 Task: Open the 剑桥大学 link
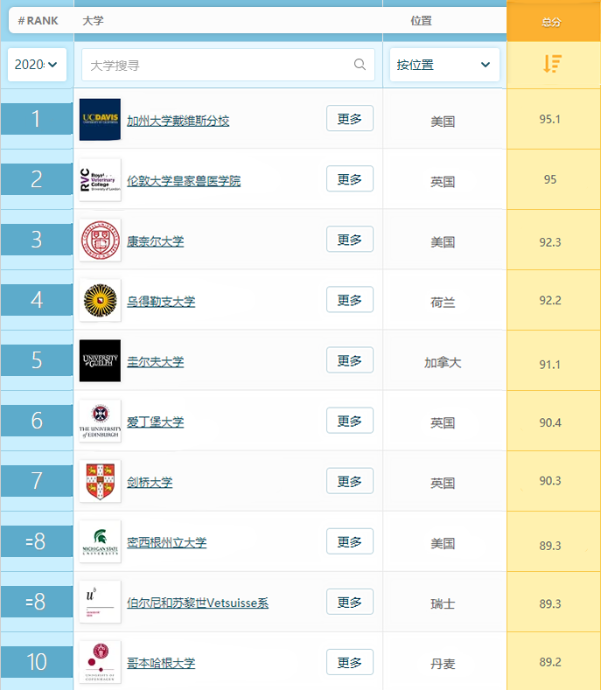150,482
